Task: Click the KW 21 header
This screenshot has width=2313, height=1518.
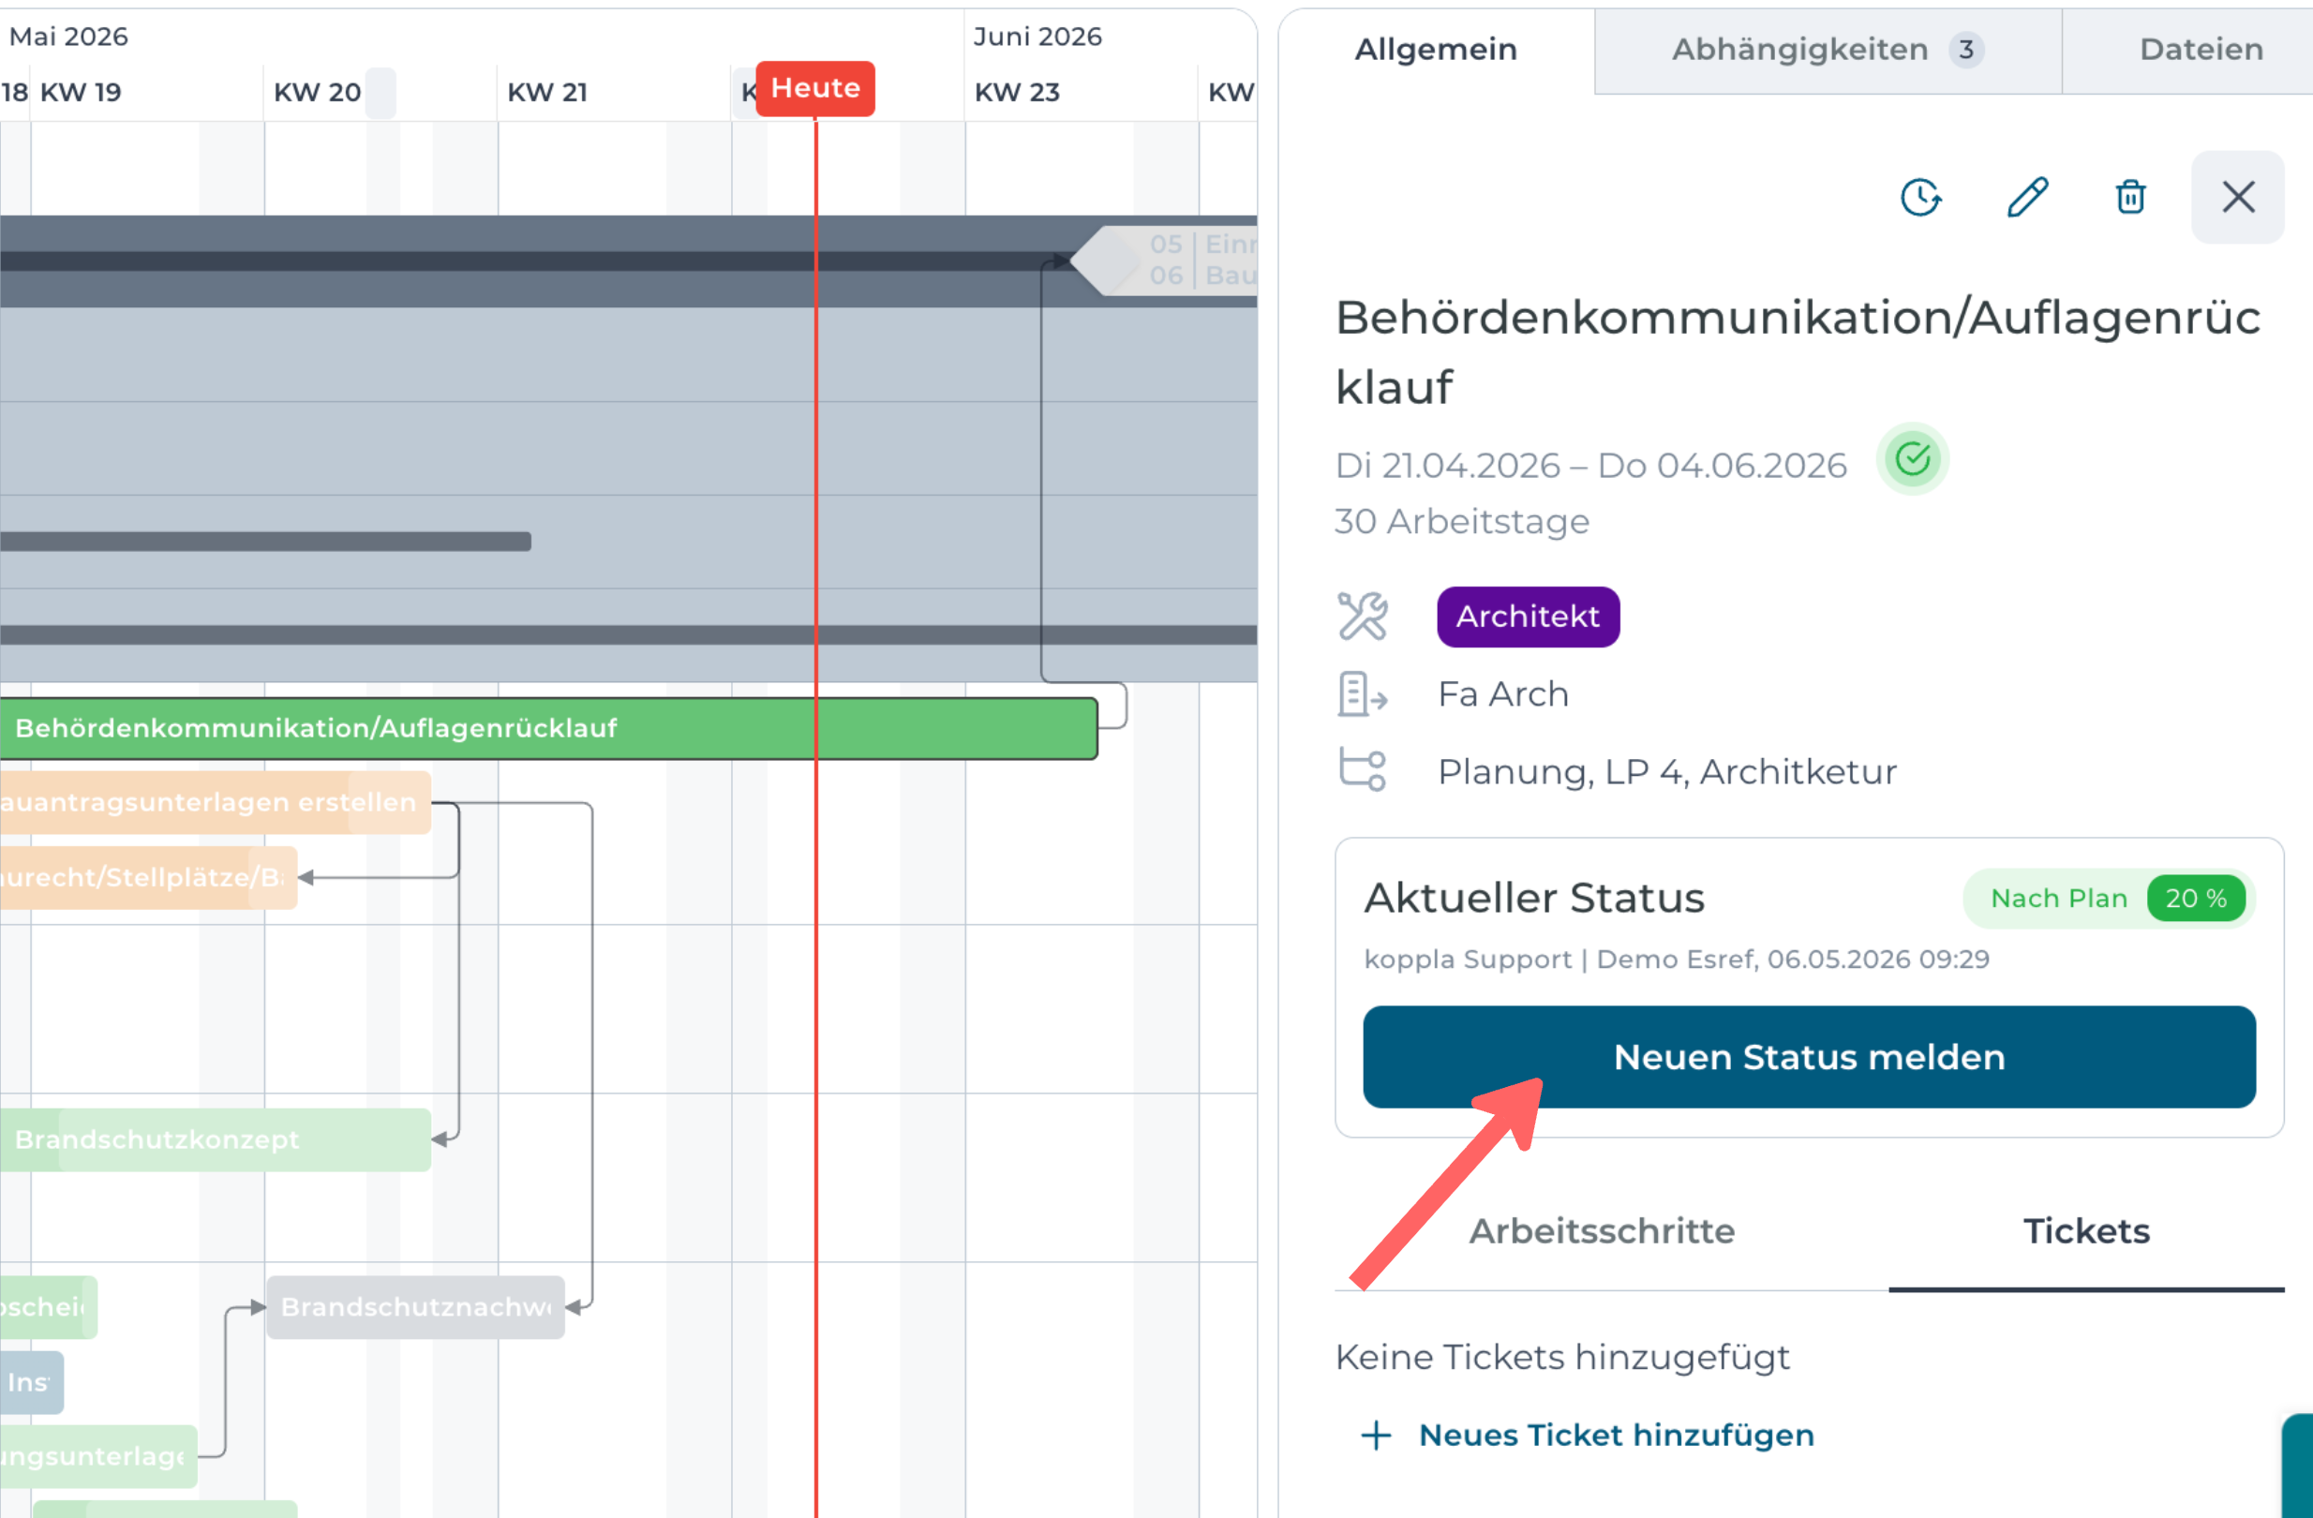Action: tap(547, 93)
